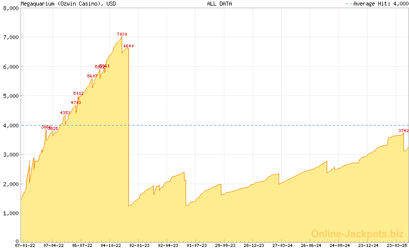This screenshot has width=409, height=250.
Task: Click the Average Hit: 4,000 legend
Action: pyautogui.click(x=376, y=4)
